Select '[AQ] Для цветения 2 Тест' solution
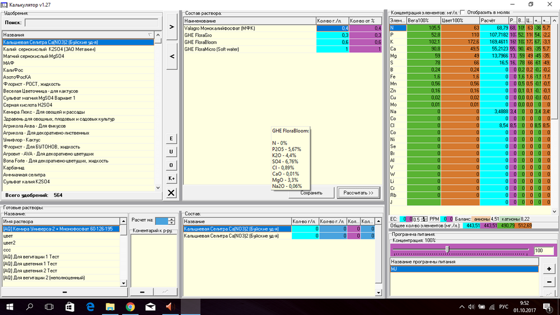 coord(61,271)
